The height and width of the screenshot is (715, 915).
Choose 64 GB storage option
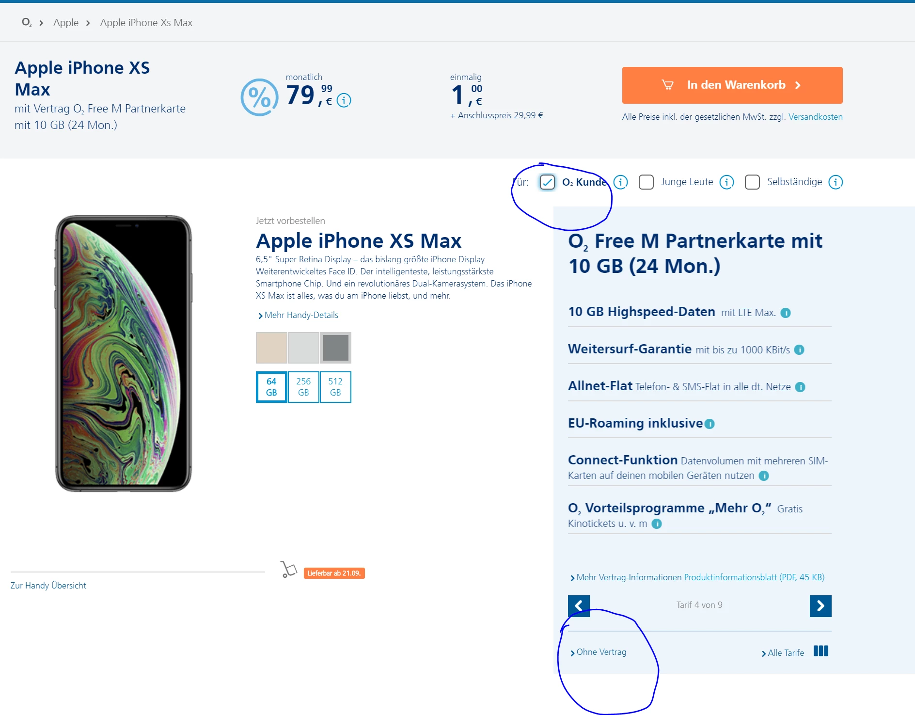[271, 387]
